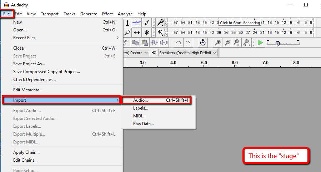Image resolution: width=321 pixels, height=172 pixels.
Task: Open the Edit menu
Action: (x=18, y=14)
